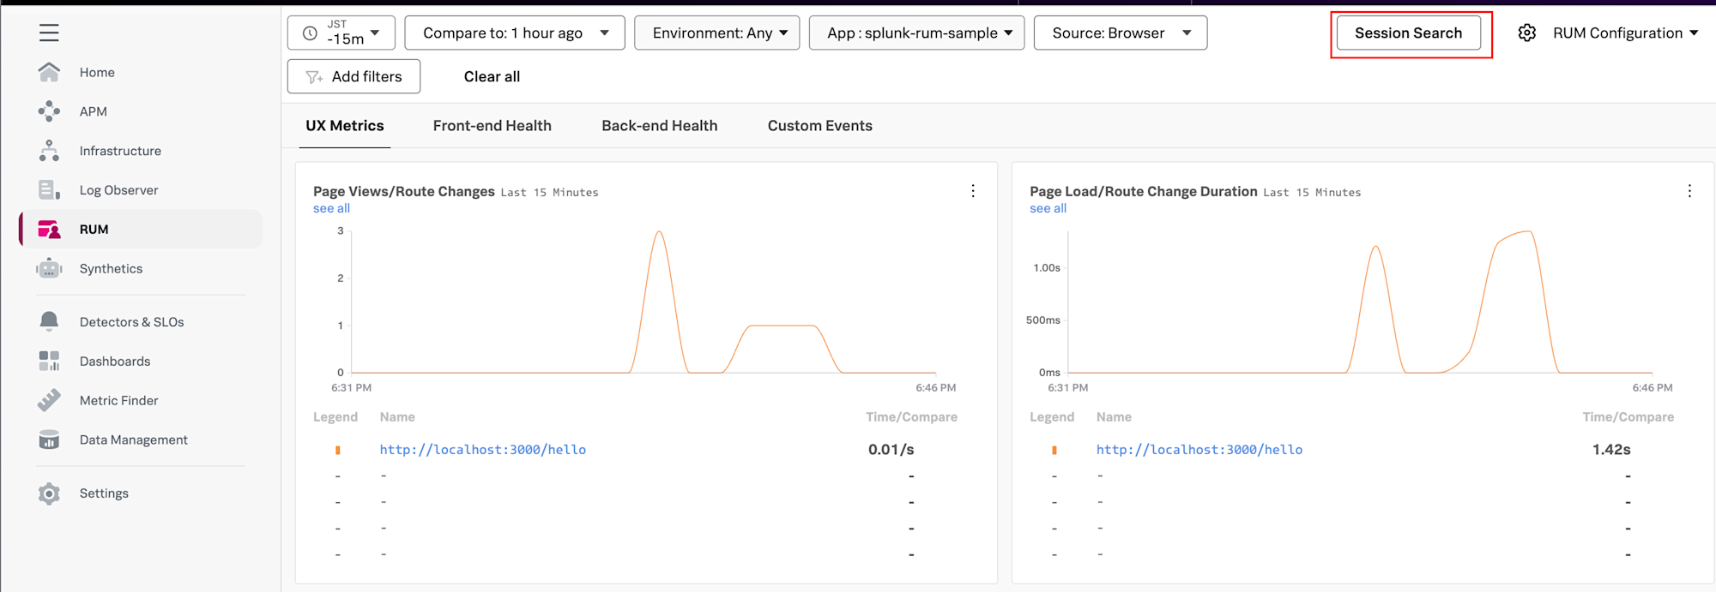Open the hamburger navigation menu
The width and height of the screenshot is (1716, 592).
(49, 33)
